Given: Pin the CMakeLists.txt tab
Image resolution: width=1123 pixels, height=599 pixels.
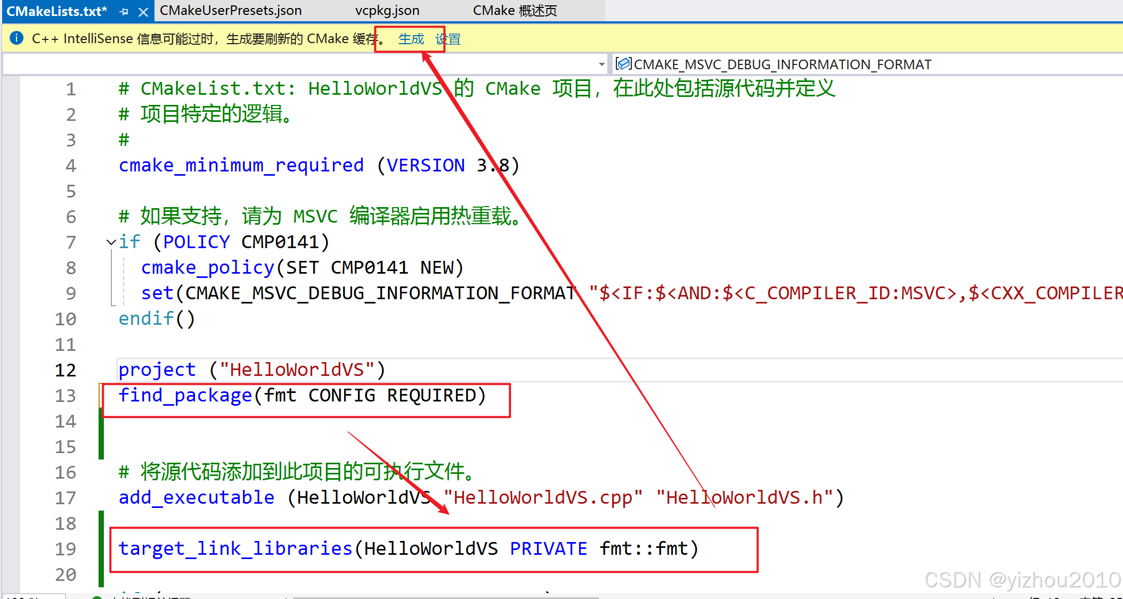Looking at the screenshot, I should point(124,11).
